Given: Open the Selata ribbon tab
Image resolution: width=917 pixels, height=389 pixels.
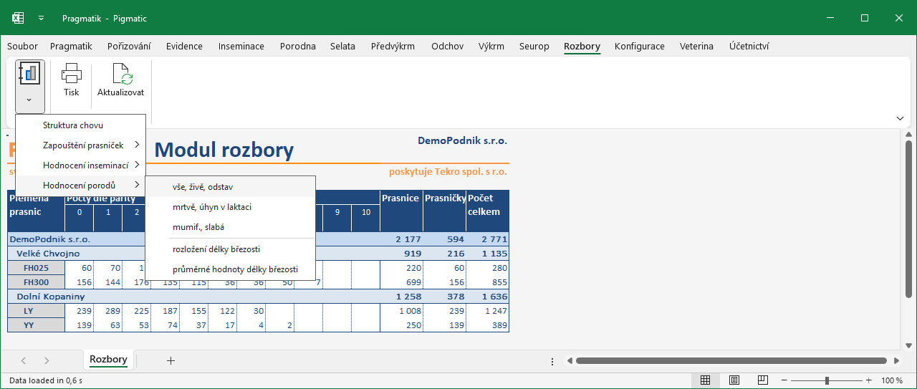Looking at the screenshot, I should pyautogui.click(x=342, y=47).
